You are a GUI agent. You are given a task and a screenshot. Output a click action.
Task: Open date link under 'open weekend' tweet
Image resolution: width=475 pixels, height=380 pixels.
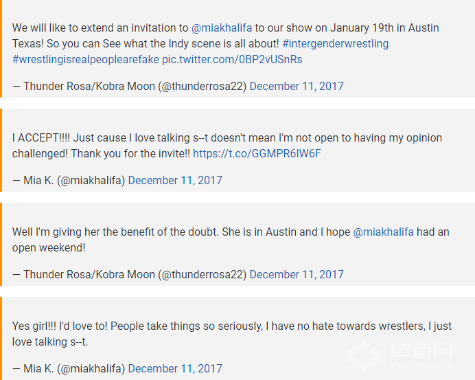297,274
